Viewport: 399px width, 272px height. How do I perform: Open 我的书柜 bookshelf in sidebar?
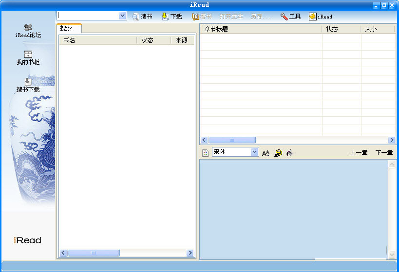coord(28,58)
